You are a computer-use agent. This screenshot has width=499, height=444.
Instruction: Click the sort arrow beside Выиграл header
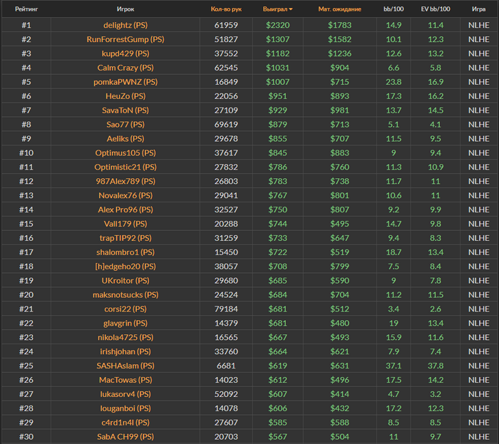click(290, 9)
